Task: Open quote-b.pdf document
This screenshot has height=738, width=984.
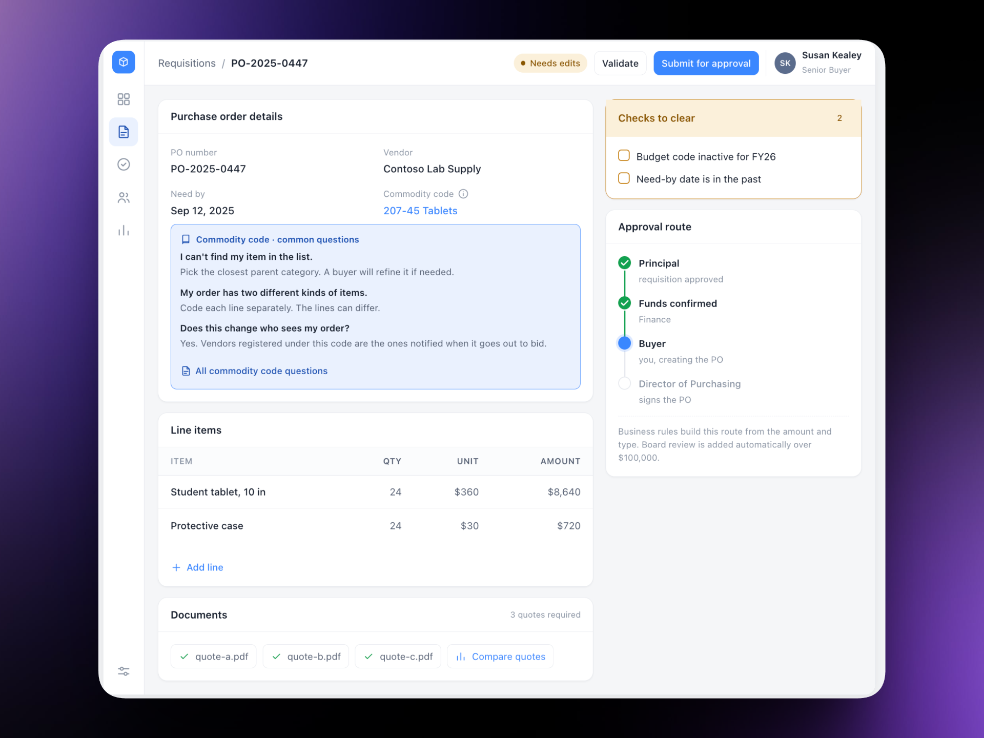Action: (305, 657)
